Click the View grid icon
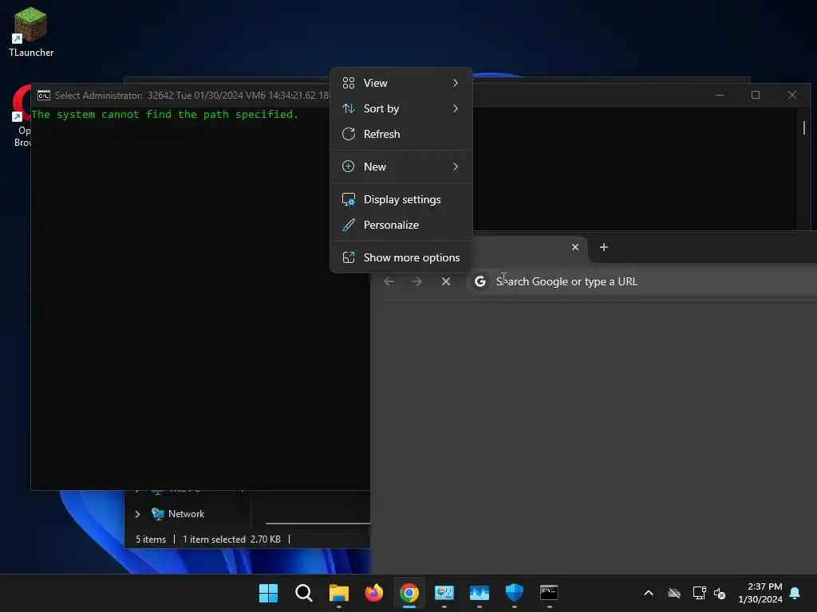Screen dimensions: 817x612 click(x=349, y=83)
